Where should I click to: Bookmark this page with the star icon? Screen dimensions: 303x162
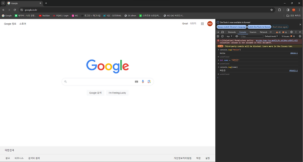[x=271, y=10]
